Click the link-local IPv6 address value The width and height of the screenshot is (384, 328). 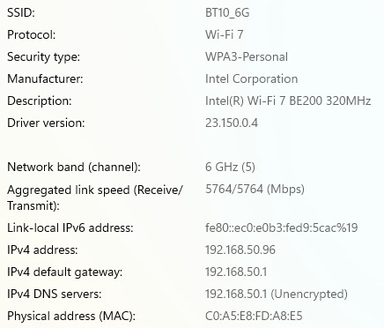(x=281, y=227)
